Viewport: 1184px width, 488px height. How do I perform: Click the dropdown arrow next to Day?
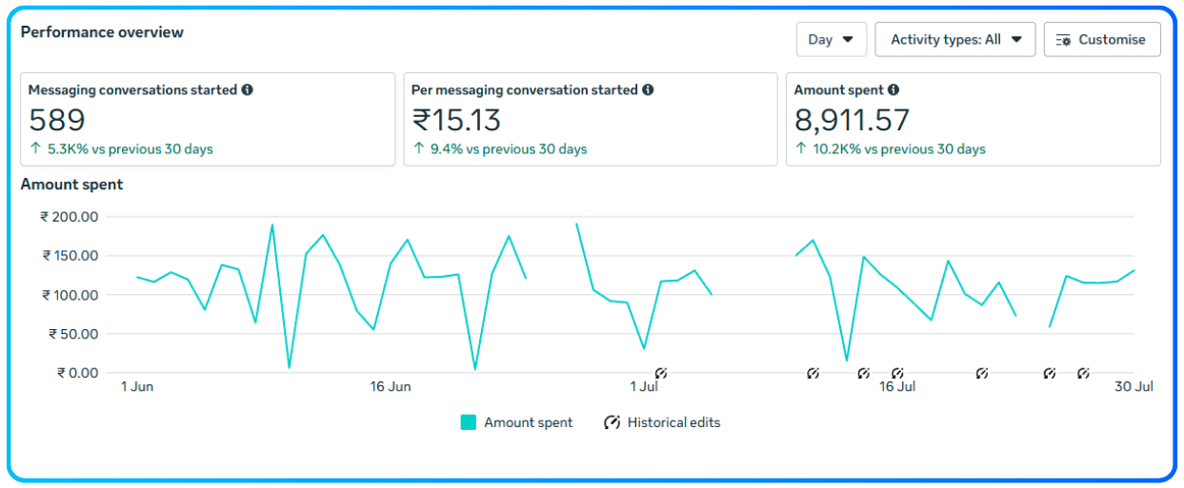point(848,40)
